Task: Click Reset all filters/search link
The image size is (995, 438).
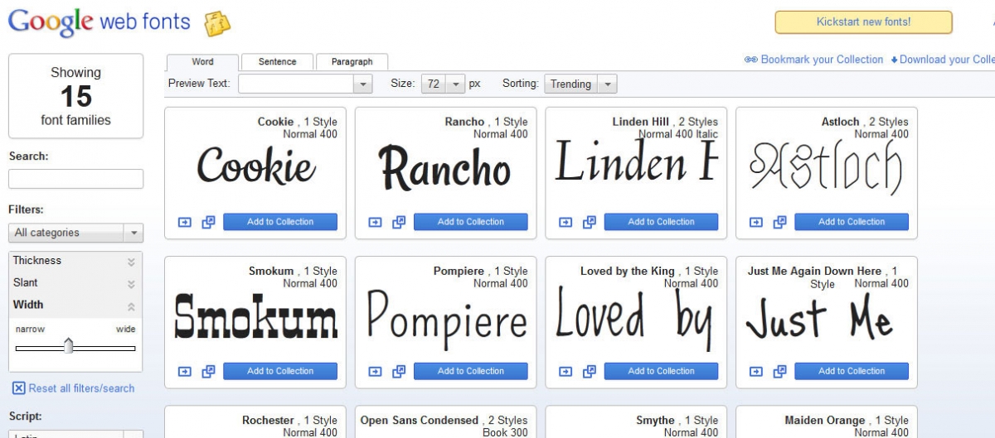Action: (81, 388)
